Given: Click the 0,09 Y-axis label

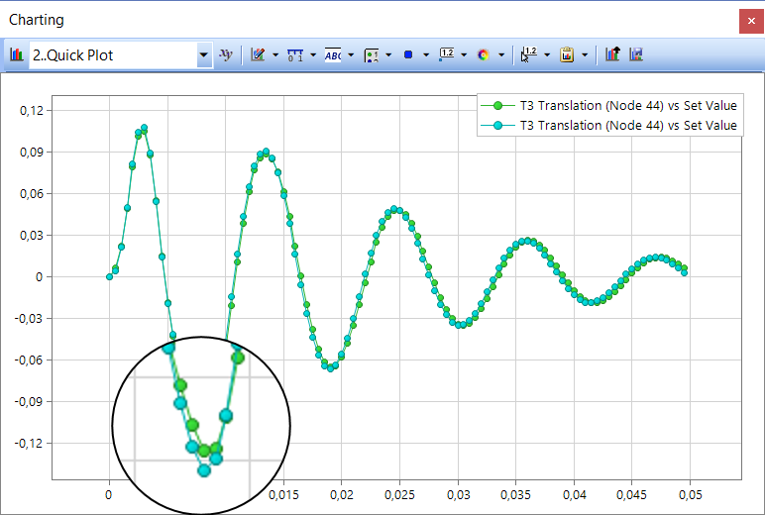Looking at the screenshot, I should click(32, 153).
